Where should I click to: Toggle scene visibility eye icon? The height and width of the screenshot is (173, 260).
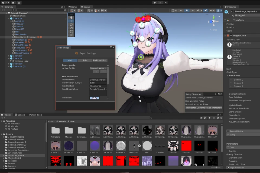(x=206, y=11)
